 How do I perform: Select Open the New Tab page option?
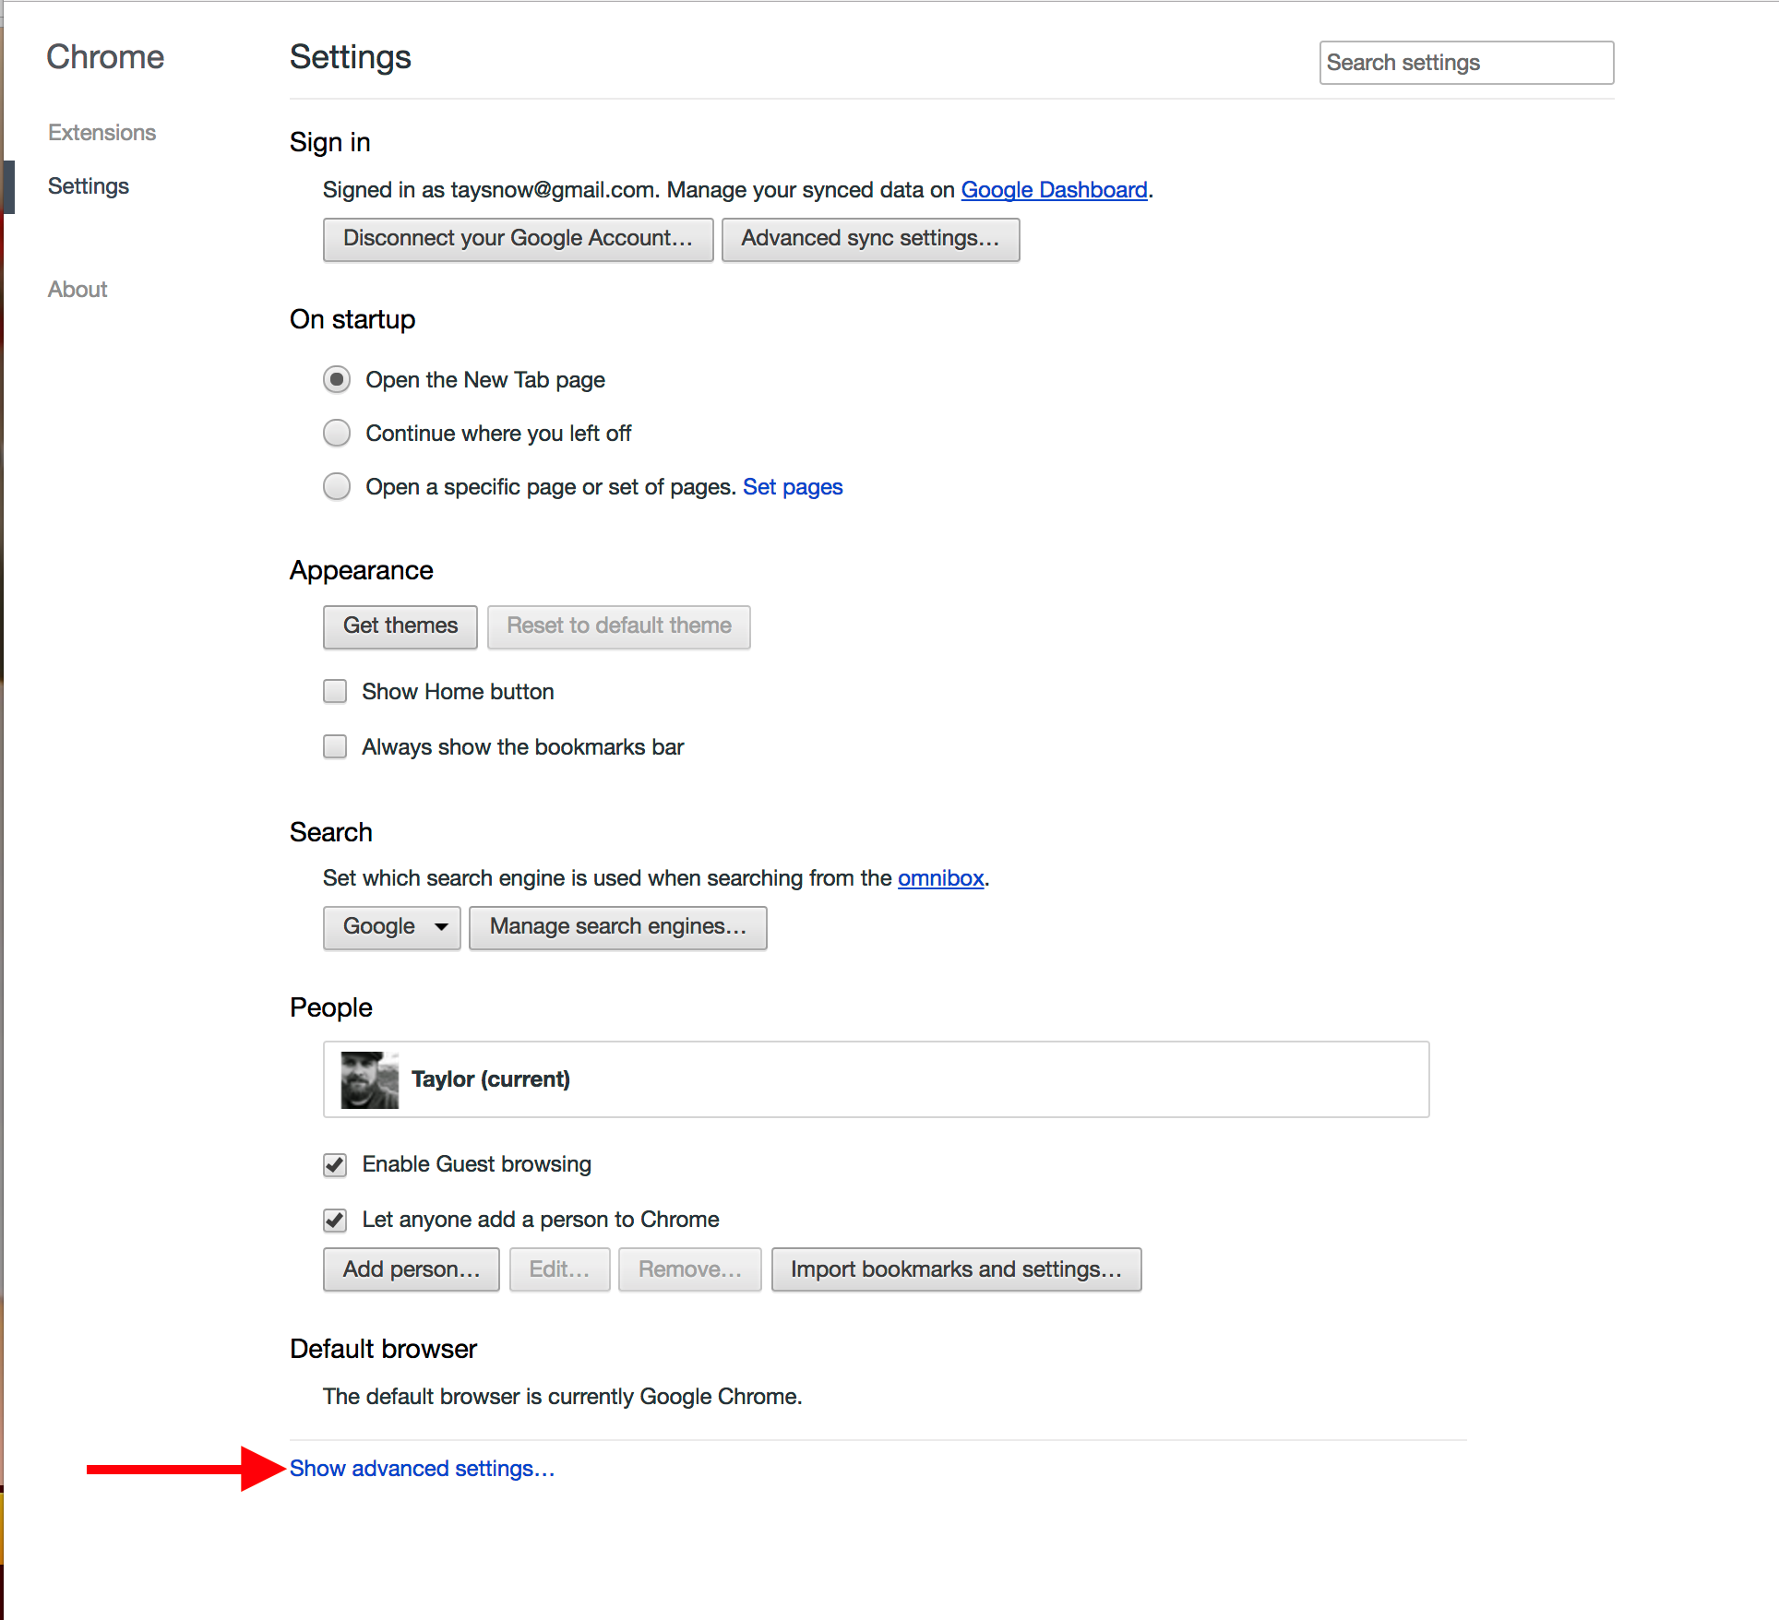point(337,380)
